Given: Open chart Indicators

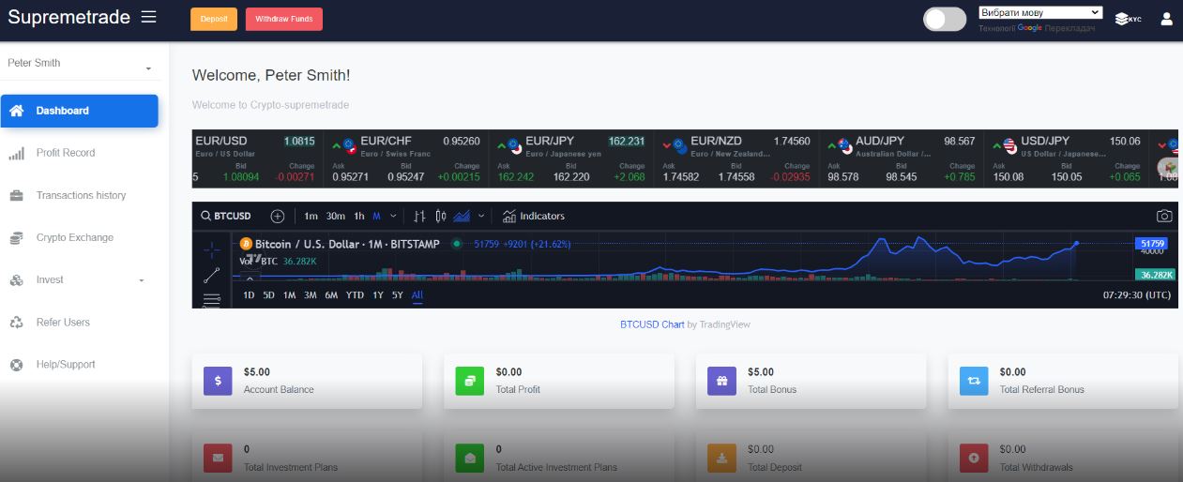Looking at the screenshot, I should (x=533, y=216).
